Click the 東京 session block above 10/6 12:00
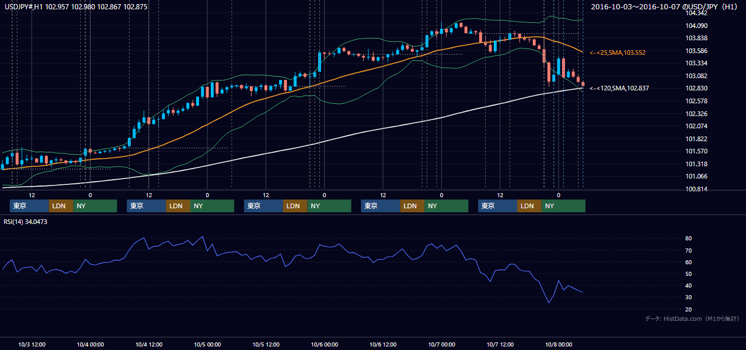 point(381,206)
